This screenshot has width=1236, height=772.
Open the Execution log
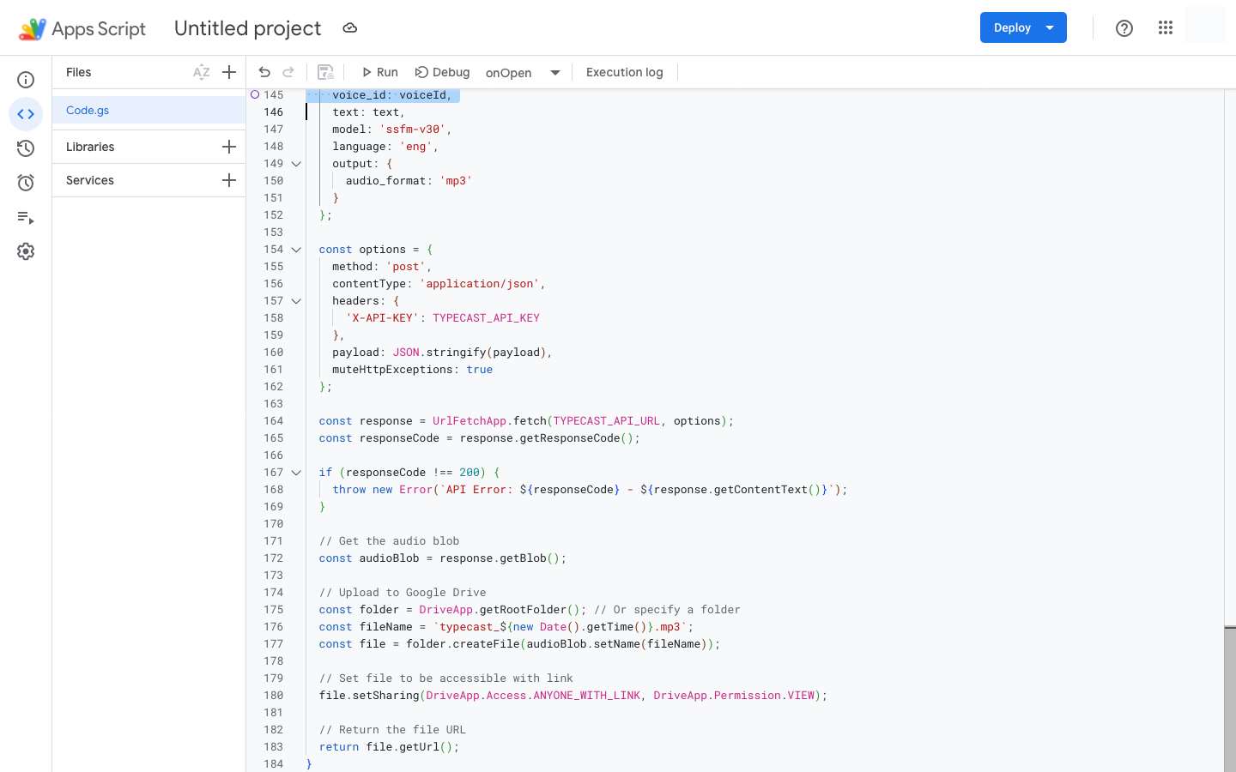point(624,72)
